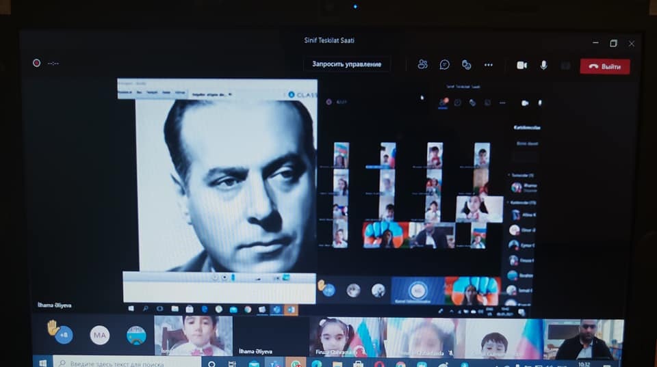Select the man-in-sunglasses video tile
The image size is (657, 367).
pos(584,340)
